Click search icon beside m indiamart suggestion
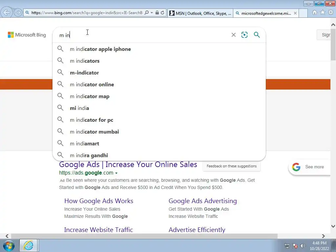This screenshot has height=252, width=336. click(60, 143)
